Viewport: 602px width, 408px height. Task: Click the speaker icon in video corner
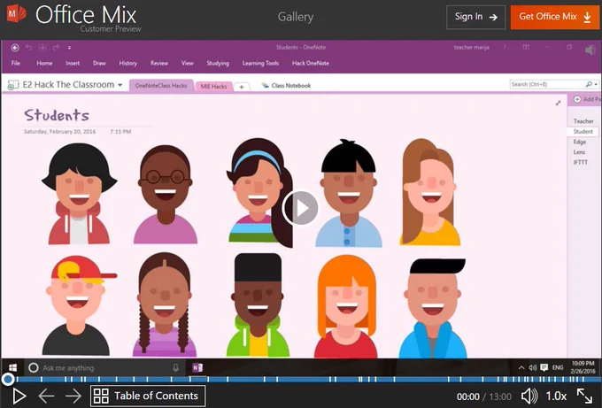(590, 50)
